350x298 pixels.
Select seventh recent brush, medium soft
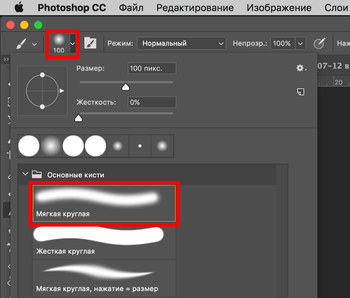[162, 146]
